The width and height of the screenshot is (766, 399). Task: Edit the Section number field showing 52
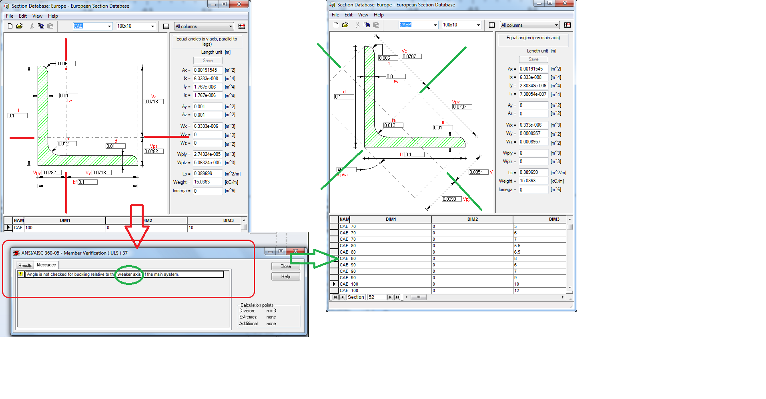[376, 297]
